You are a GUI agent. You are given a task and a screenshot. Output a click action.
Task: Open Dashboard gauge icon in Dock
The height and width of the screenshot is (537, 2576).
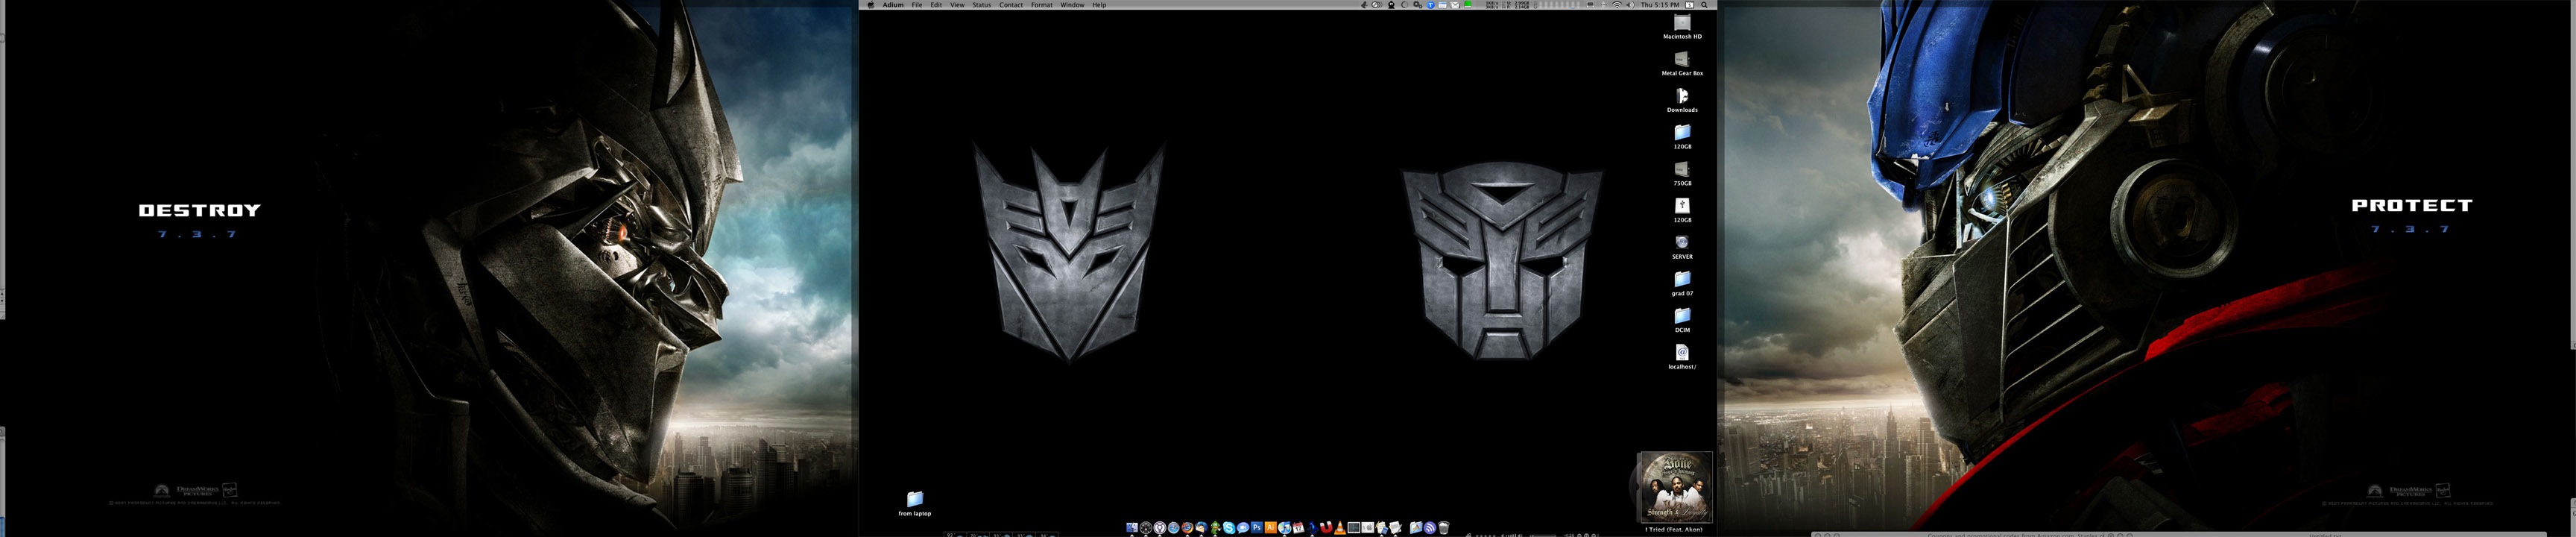click(1146, 527)
